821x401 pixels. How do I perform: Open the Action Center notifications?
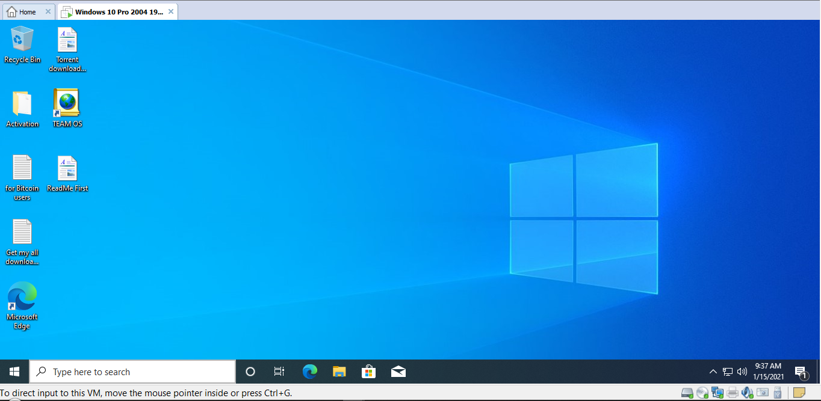tap(801, 372)
